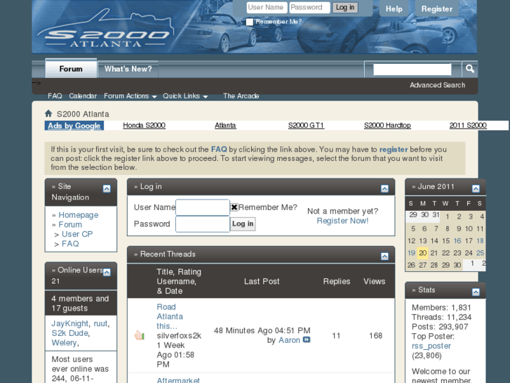Click the search magnifier icon
Viewport: 510px width, 383px height.
click(470, 69)
